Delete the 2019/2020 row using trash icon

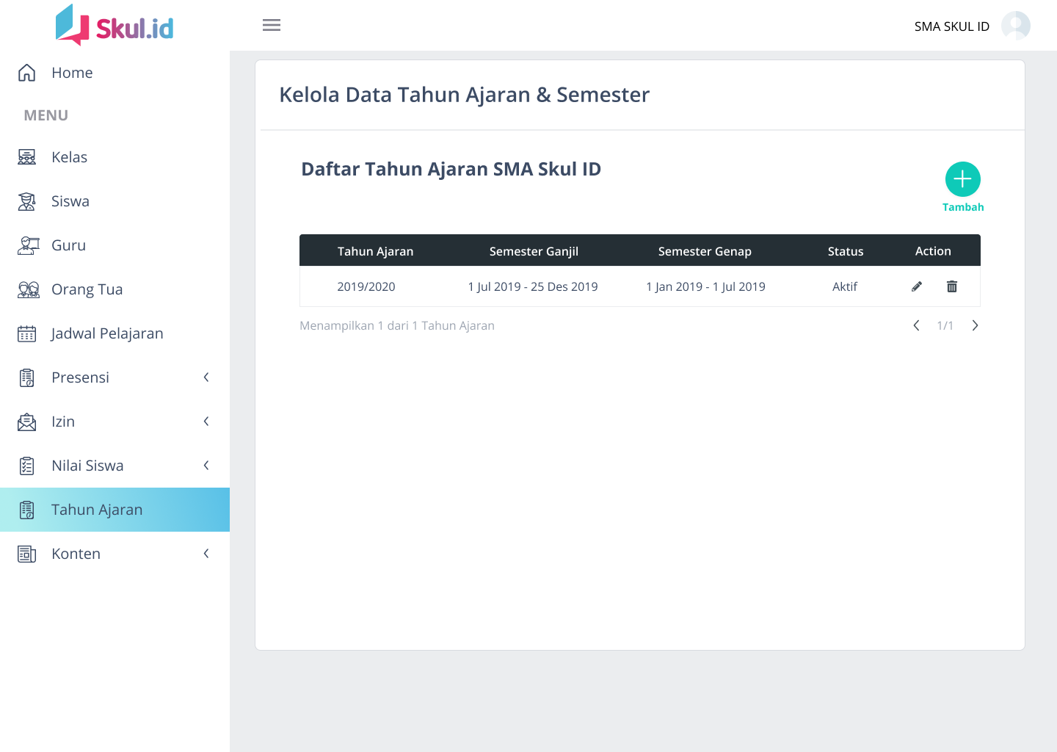952,286
